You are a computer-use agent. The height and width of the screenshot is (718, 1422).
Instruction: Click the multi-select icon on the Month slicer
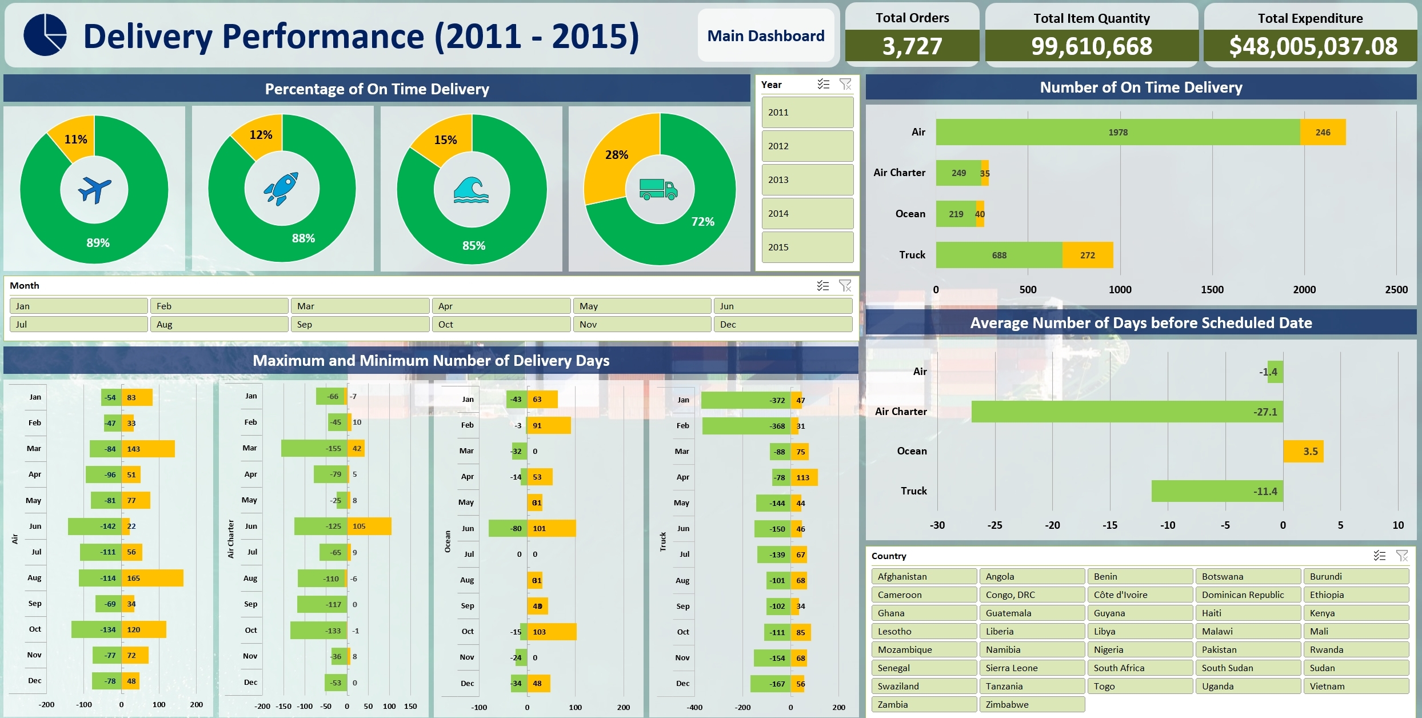pos(823,286)
